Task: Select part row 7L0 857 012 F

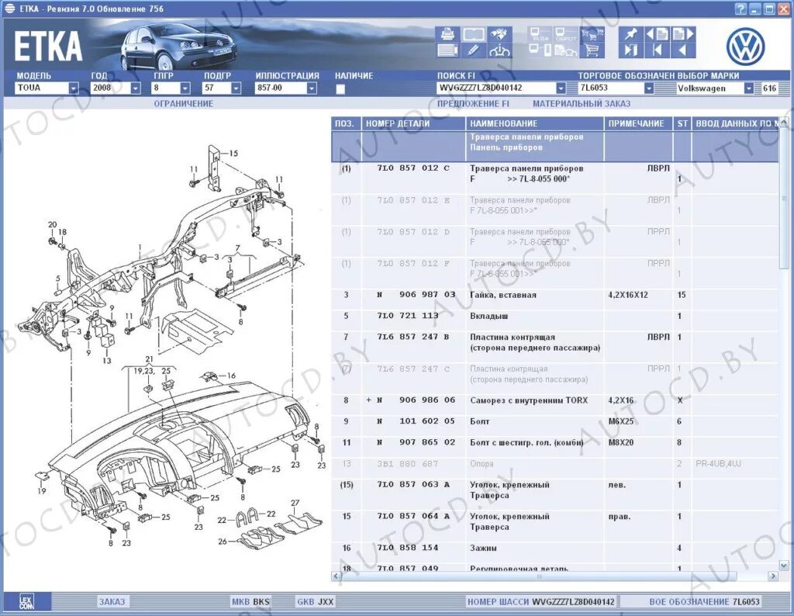Action: [x=555, y=274]
